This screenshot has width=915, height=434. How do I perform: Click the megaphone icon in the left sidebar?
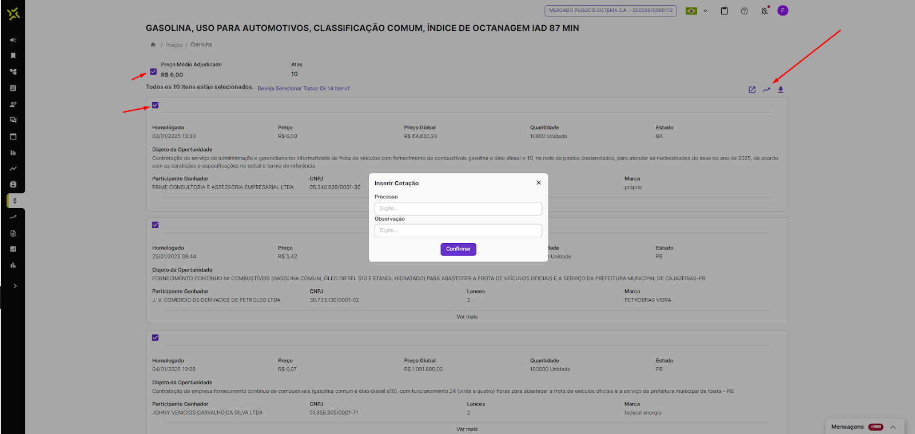(13, 40)
